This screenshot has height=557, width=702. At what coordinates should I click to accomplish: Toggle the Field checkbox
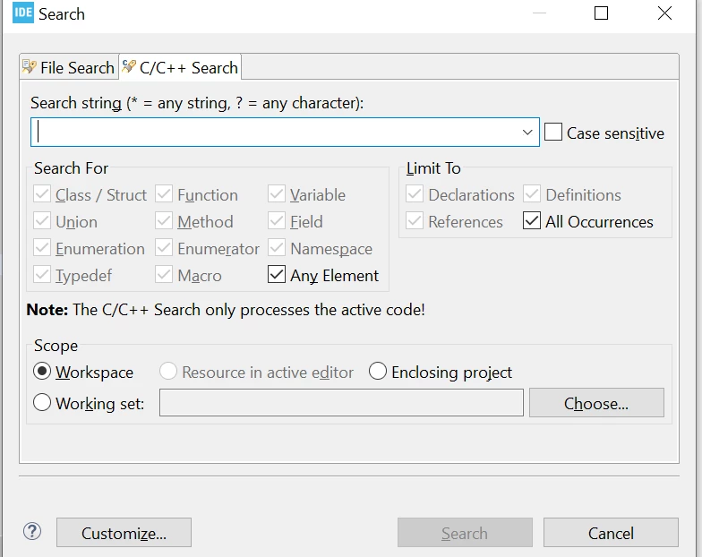pos(277,221)
